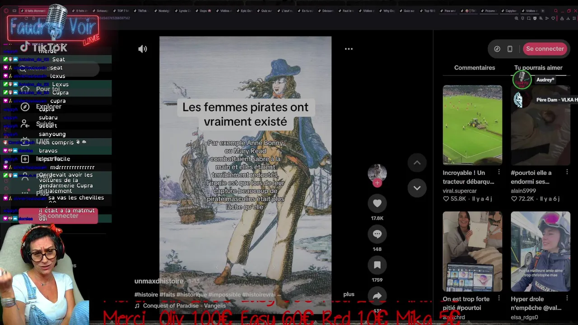Open the elsa_rdgs0 profile link

point(524,317)
